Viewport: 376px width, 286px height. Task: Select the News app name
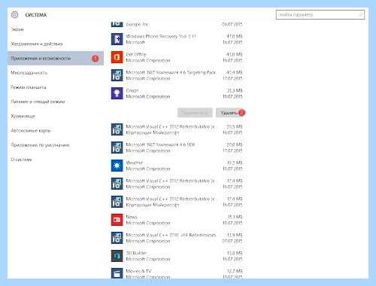click(132, 217)
